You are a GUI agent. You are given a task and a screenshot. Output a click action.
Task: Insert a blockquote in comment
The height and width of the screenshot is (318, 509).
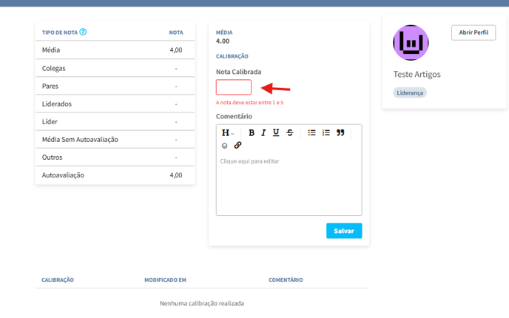coord(340,132)
